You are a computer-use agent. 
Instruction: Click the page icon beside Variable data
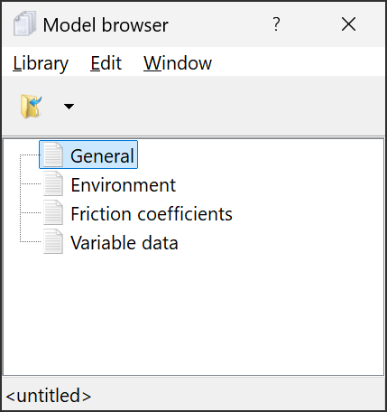53,241
